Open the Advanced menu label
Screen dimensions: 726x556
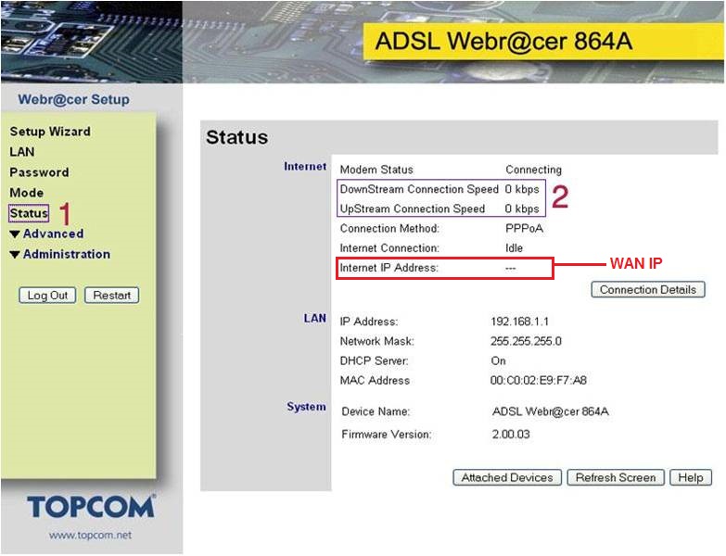coord(53,234)
